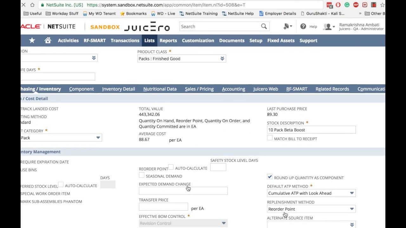Click the browser home button
The height and width of the screenshot is (228, 406).
32,5
